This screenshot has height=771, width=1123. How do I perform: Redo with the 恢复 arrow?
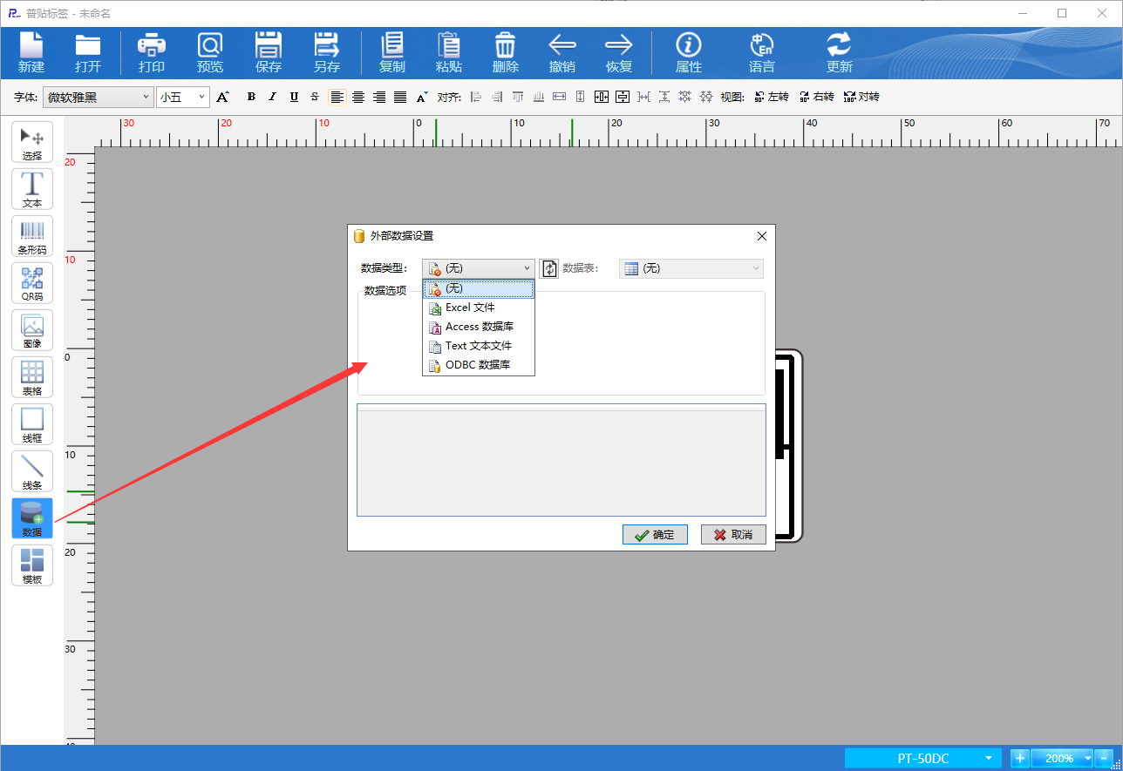[619, 52]
